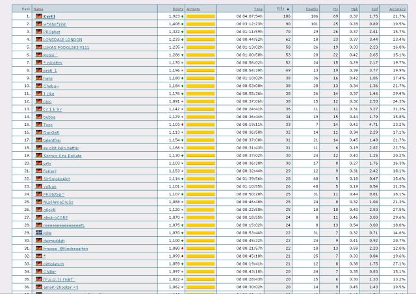This screenshot has width=416, height=294.
Task: Click the flag icon beside bubba
Action: [39, 116]
